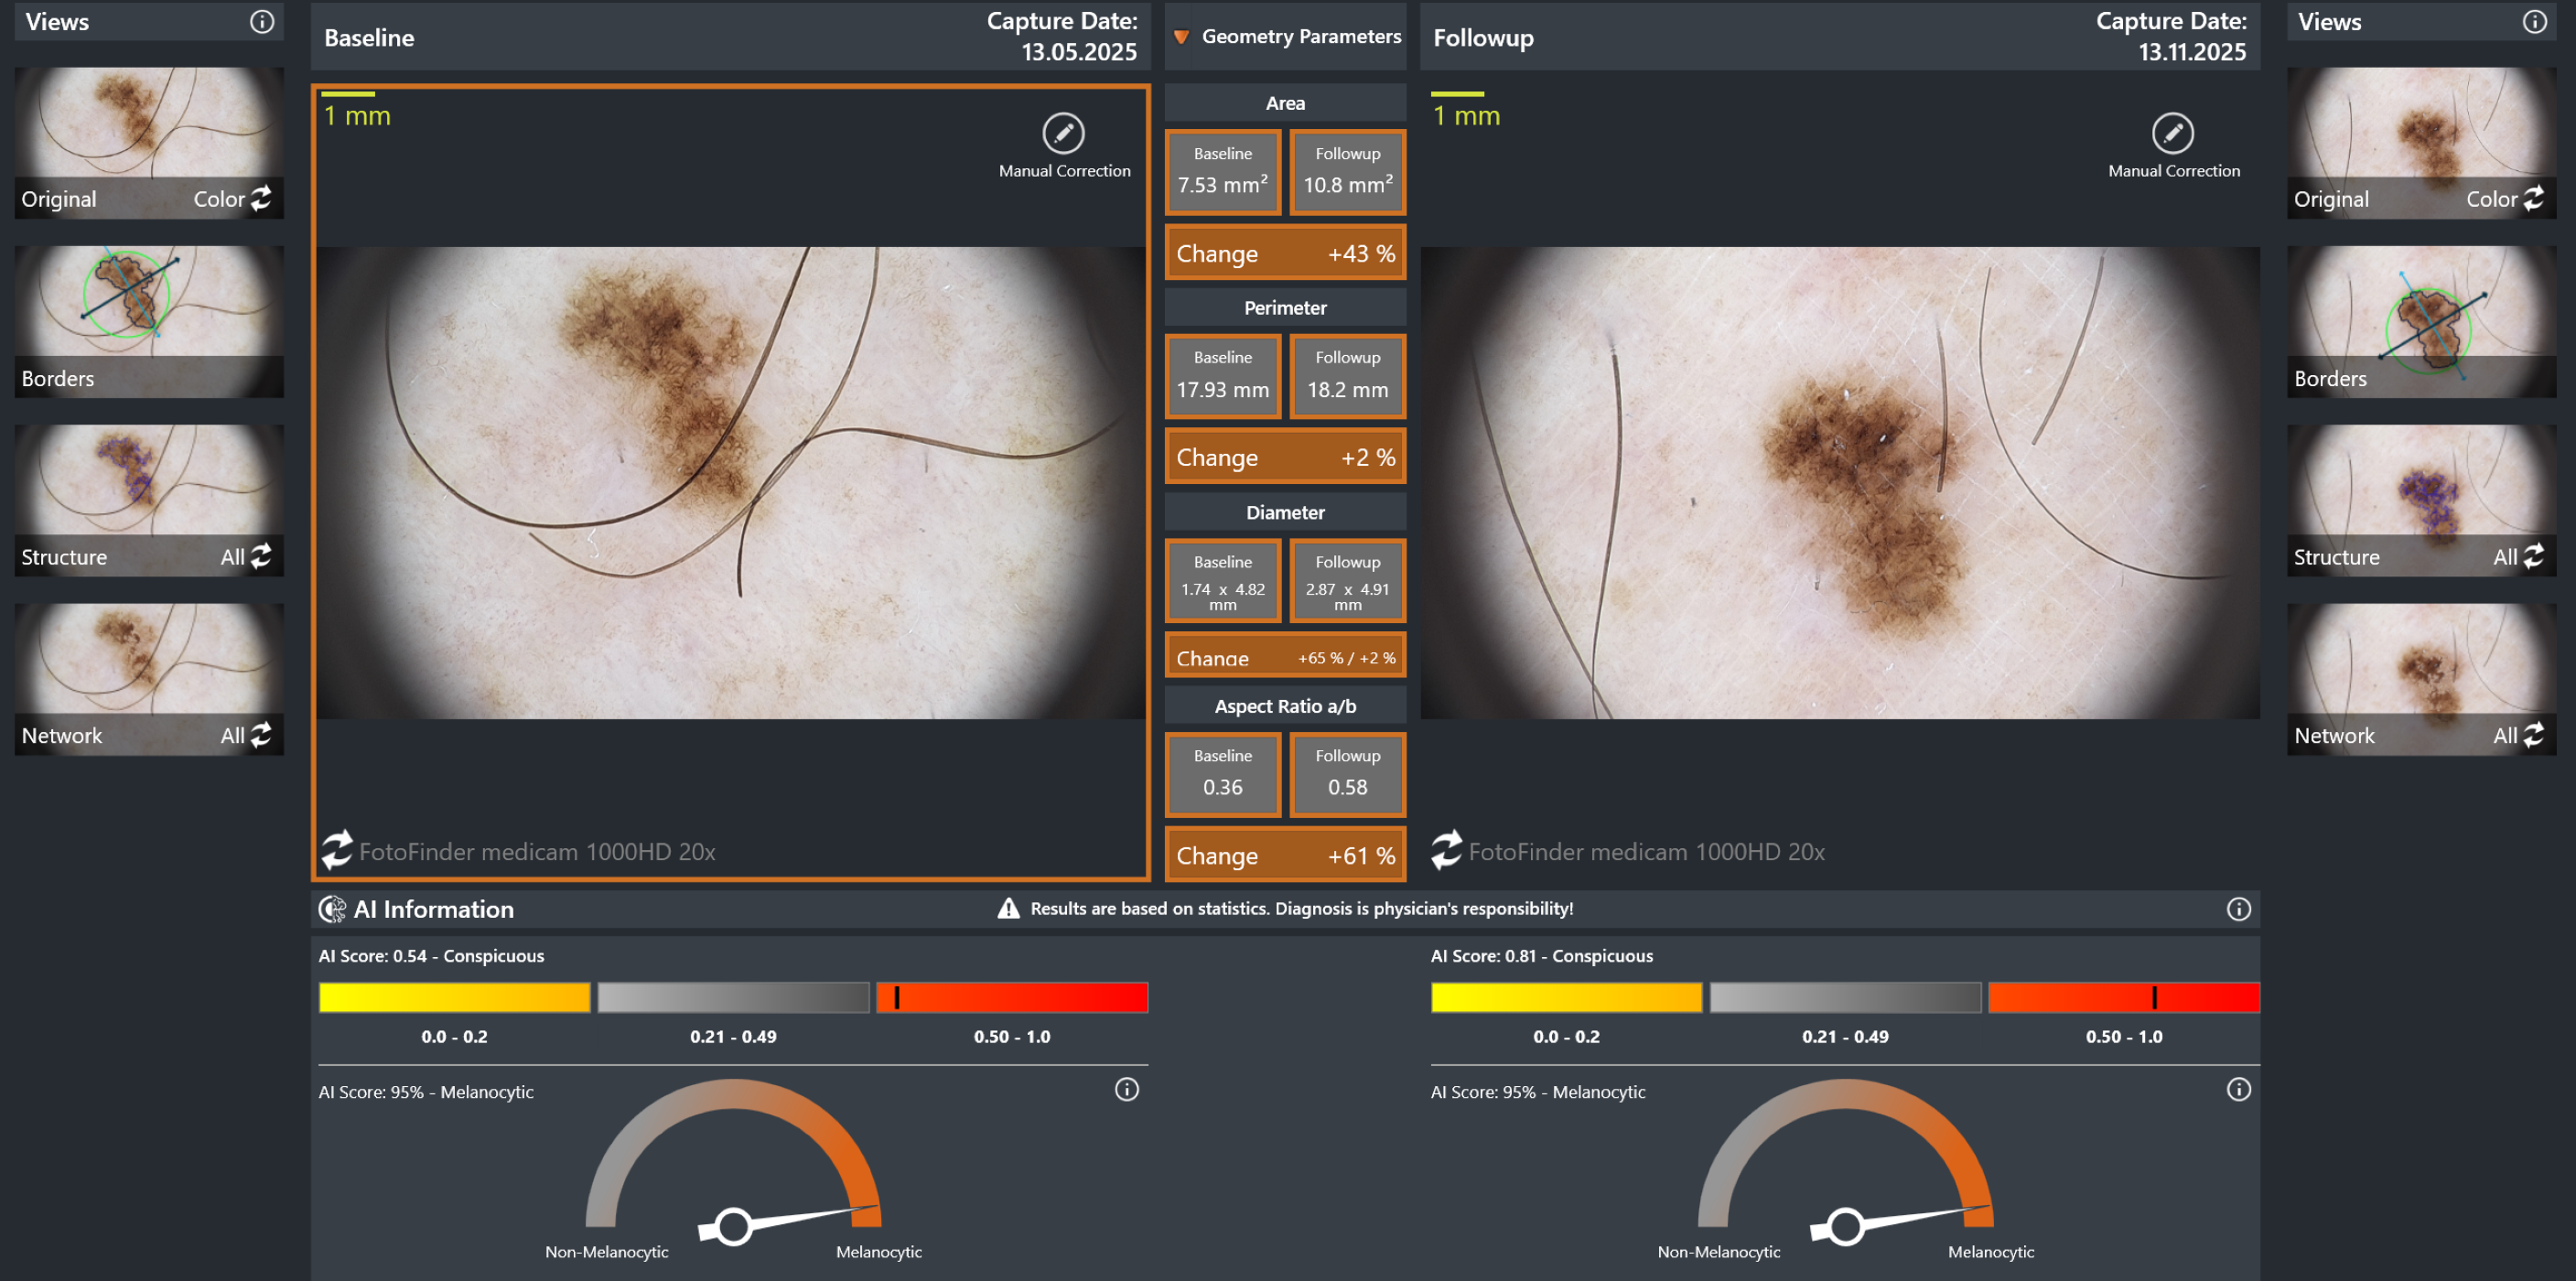
Task: Toggle All mode on left Structure view
Action: pyautogui.click(x=261, y=557)
